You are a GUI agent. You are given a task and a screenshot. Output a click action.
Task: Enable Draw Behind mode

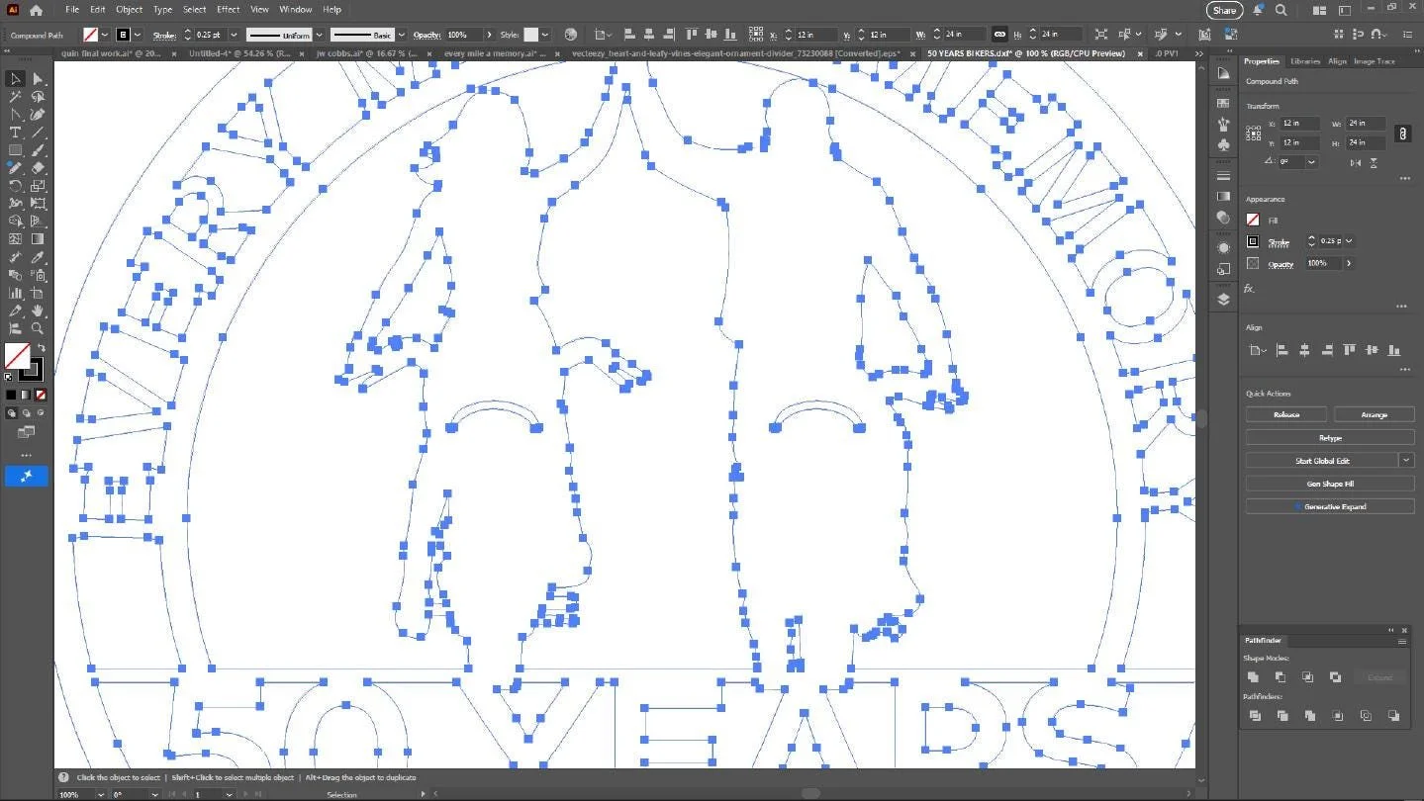coord(26,413)
